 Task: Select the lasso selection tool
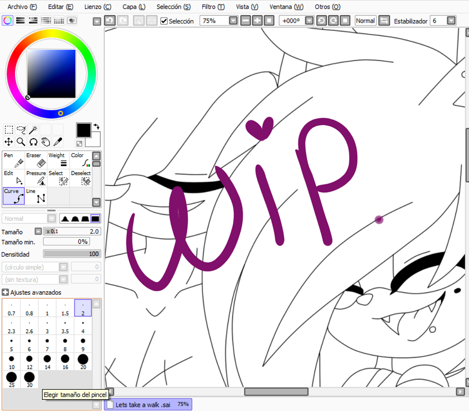coord(21,130)
